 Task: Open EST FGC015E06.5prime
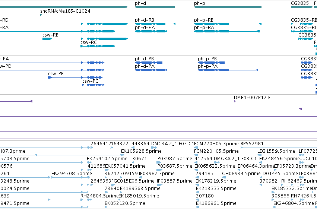coord(133,181)
